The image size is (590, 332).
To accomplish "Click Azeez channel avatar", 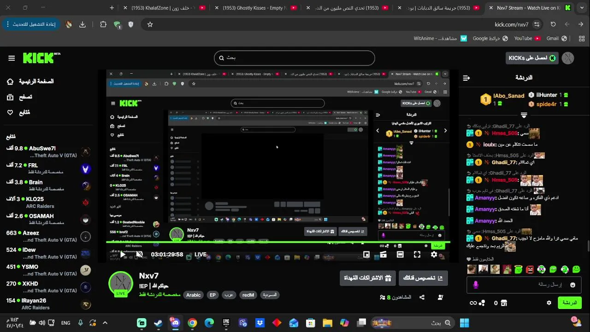I will (86, 237).
